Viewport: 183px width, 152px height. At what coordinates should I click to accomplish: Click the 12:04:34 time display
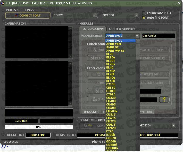(x=21, y=121)
